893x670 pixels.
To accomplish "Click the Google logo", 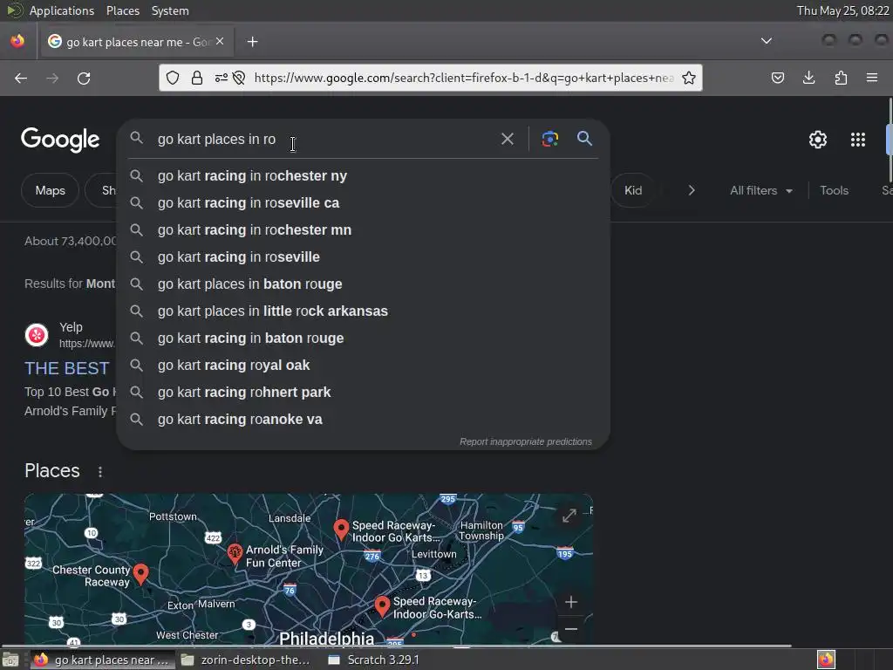I will click(x=60, y=140).
